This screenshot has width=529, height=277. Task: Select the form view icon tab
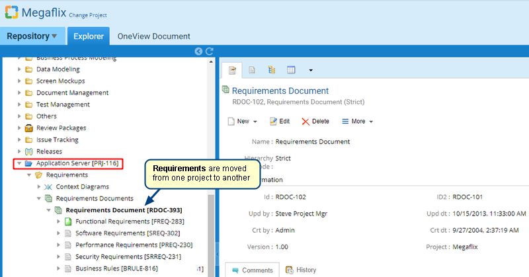pos(232,69)
